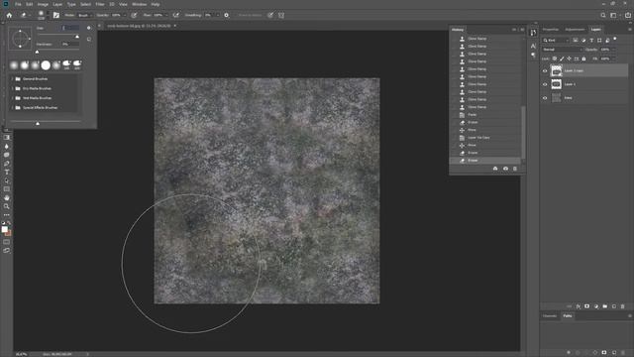Select the Dodge tool

[x=7, y=155]
